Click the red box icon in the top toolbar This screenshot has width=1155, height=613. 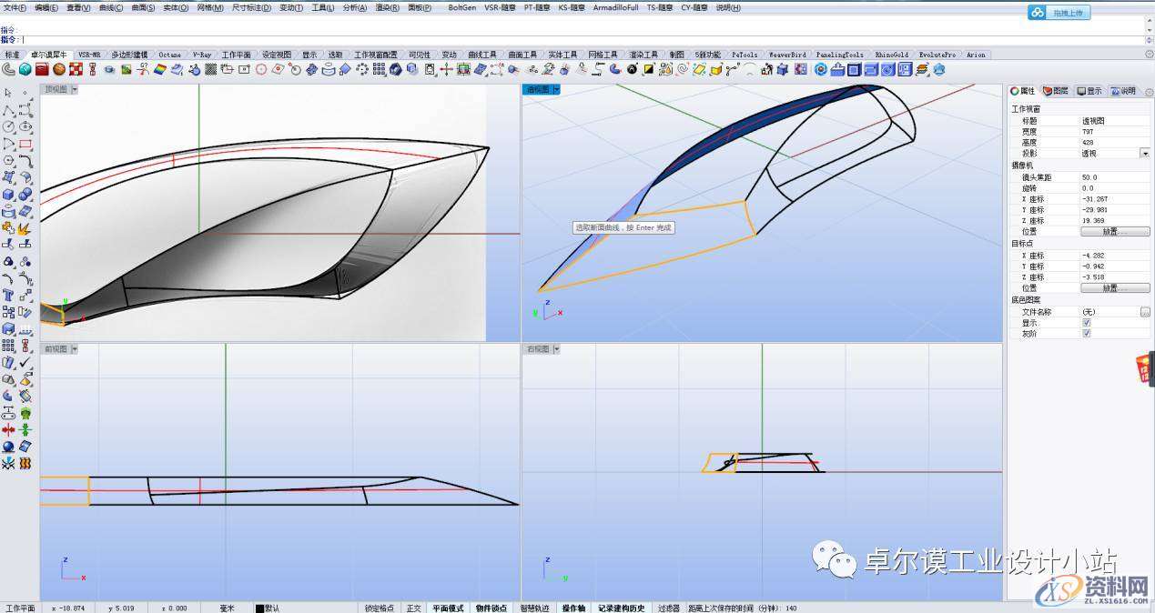pyautogui.click(x=42, y=69)
